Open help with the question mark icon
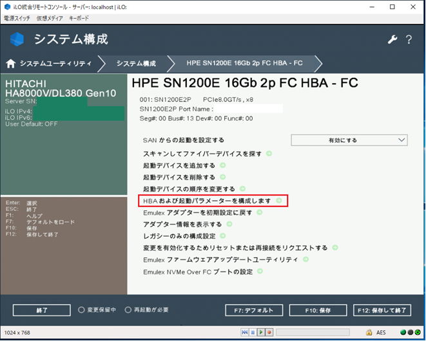The height and width of the screenshot is (341, 426). click(x=409, y=40)
